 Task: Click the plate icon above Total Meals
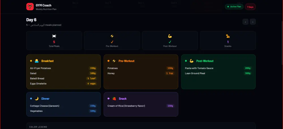(54, 36)
